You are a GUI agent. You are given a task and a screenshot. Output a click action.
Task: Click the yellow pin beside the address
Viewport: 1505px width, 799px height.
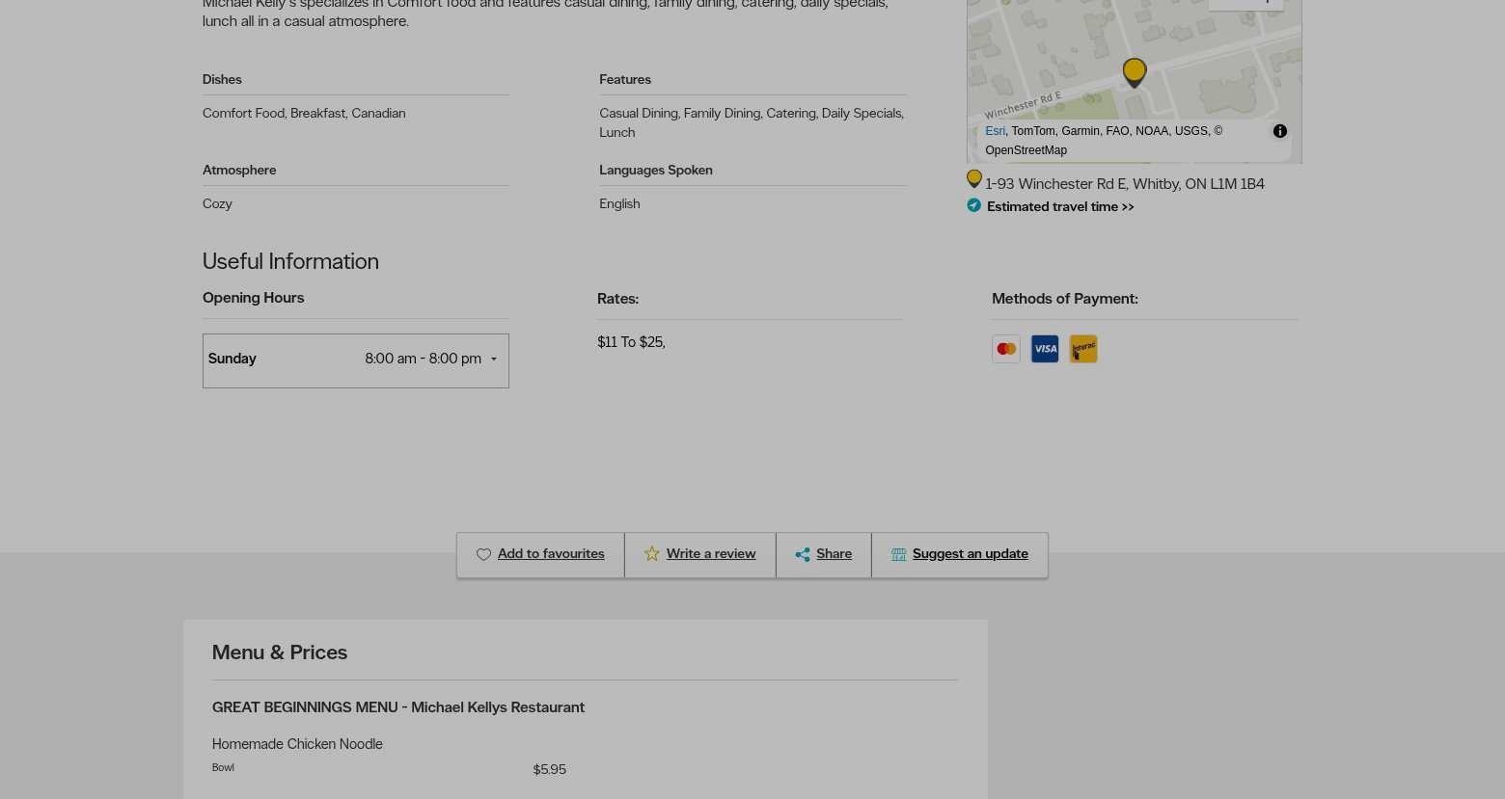973,179
